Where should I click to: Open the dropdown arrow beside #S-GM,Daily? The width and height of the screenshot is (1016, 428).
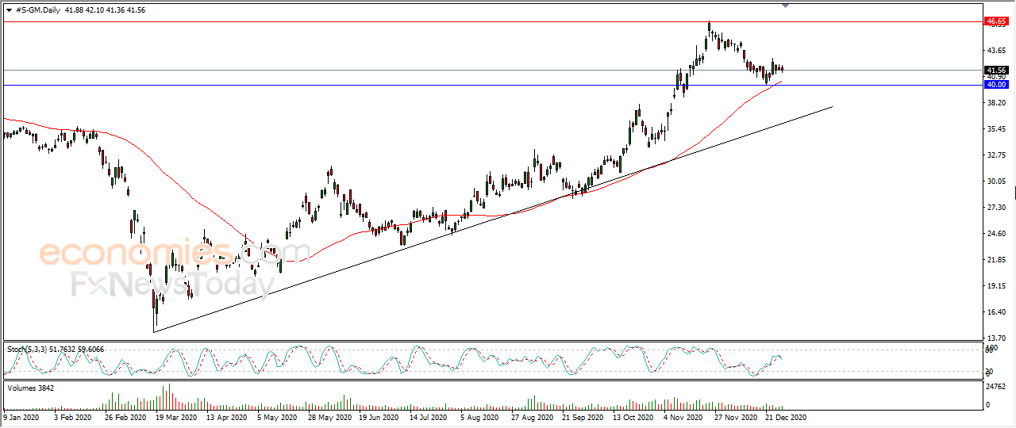pos(8,10)
